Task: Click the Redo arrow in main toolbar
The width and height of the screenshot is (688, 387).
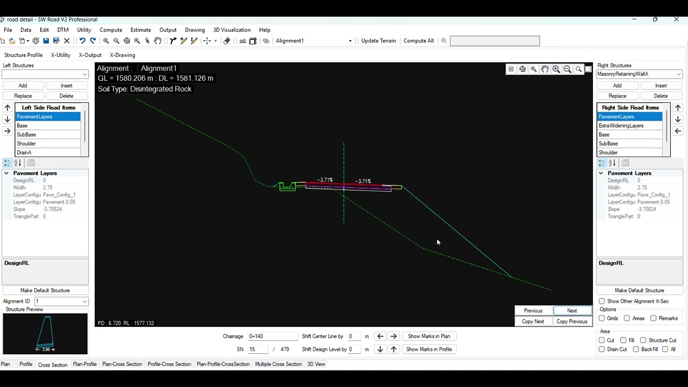Action: [x=93, y=41]
